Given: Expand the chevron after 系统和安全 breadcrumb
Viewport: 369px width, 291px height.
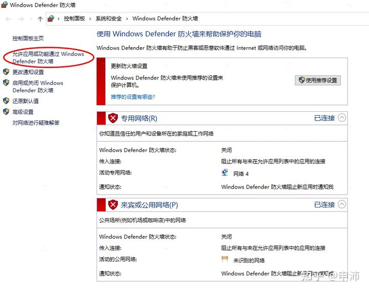Looking at the screenshot, I should pyautogui.click(x=127, y=19).
